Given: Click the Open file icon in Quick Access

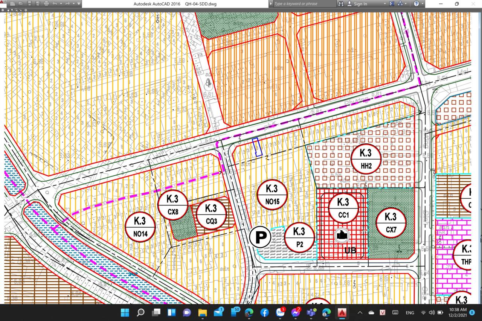Looking at the screenshot, I should [x=21, y=4].
